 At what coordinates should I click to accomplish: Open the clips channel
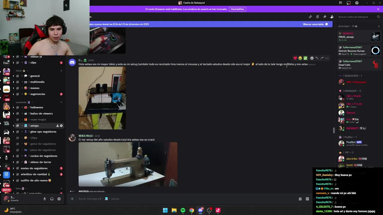[39, 63]
